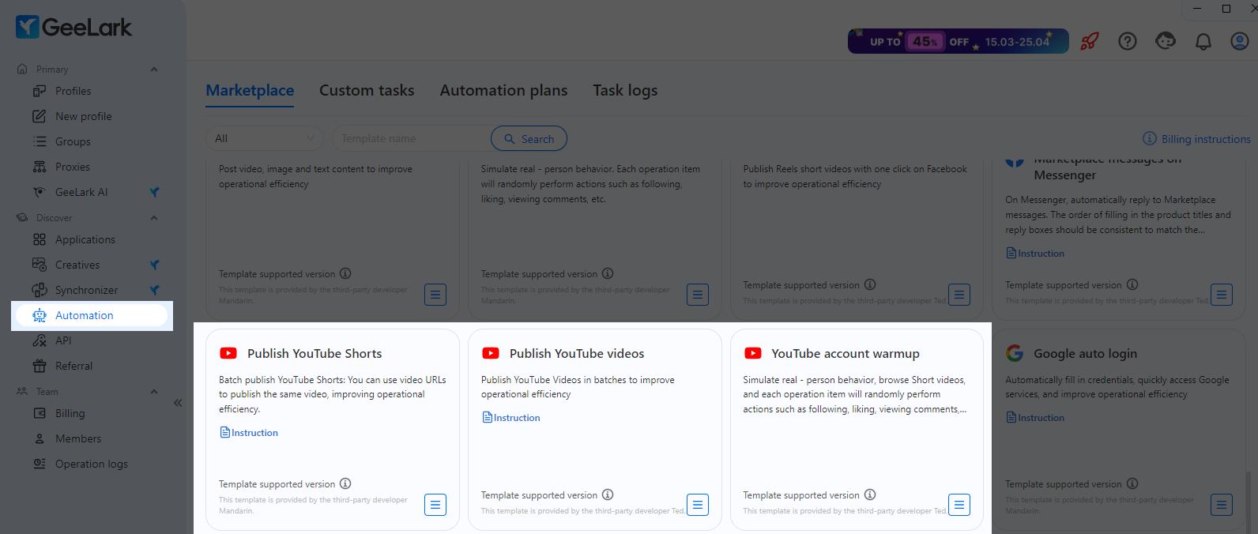
Task: Click info icon on Google auto login supported version
Action: point(1132,483)
